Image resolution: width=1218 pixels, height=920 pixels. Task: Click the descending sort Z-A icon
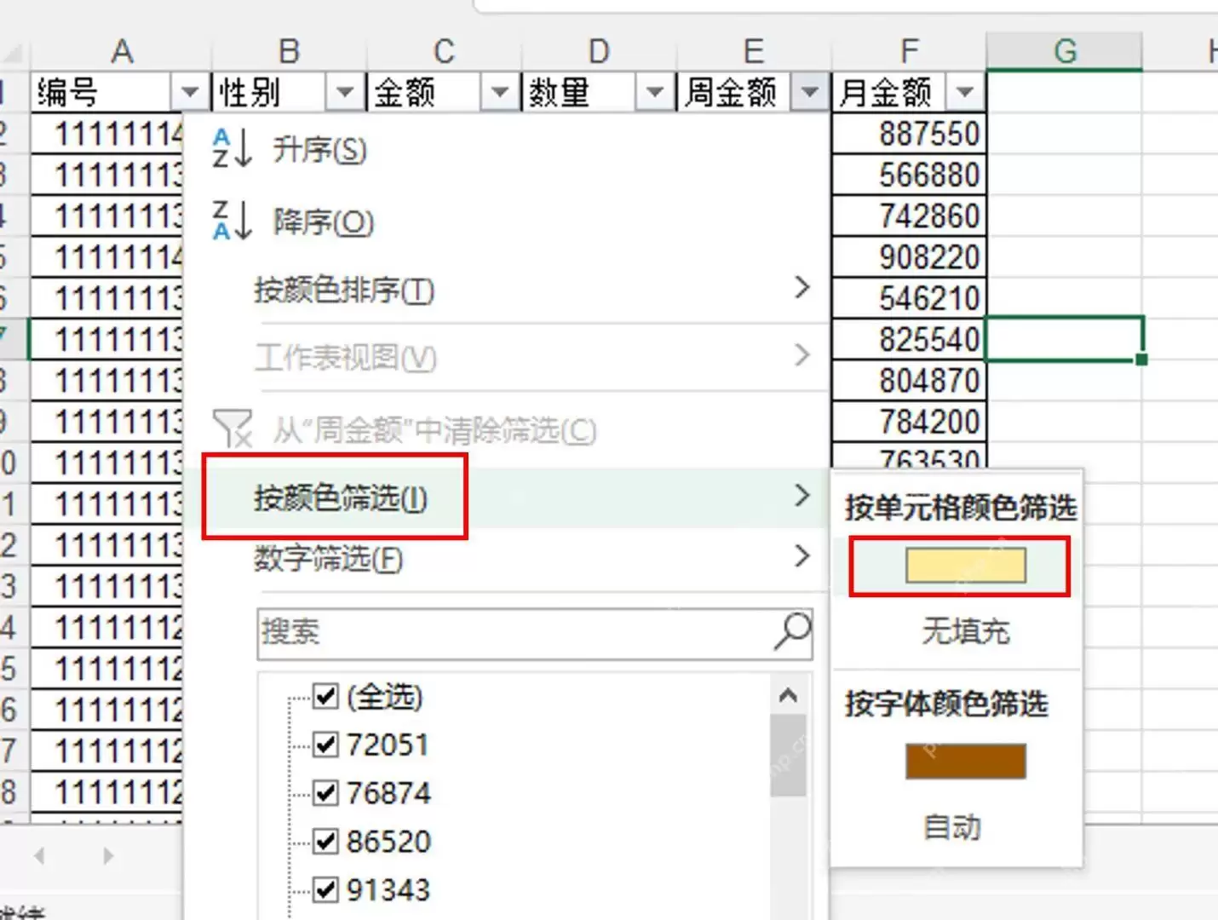232,220
